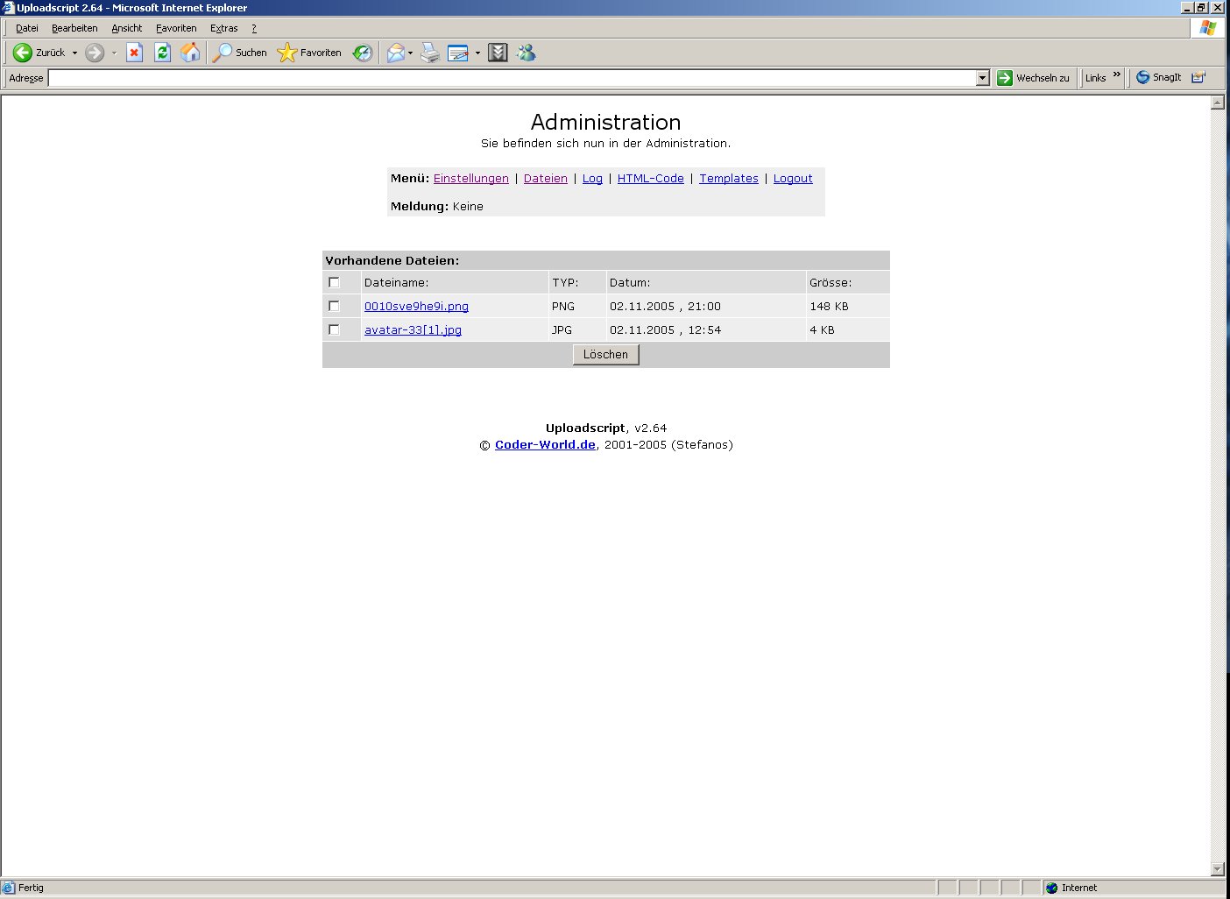Click the Internet zone globe icon

pyautogui.click(x=1051, y=888)
